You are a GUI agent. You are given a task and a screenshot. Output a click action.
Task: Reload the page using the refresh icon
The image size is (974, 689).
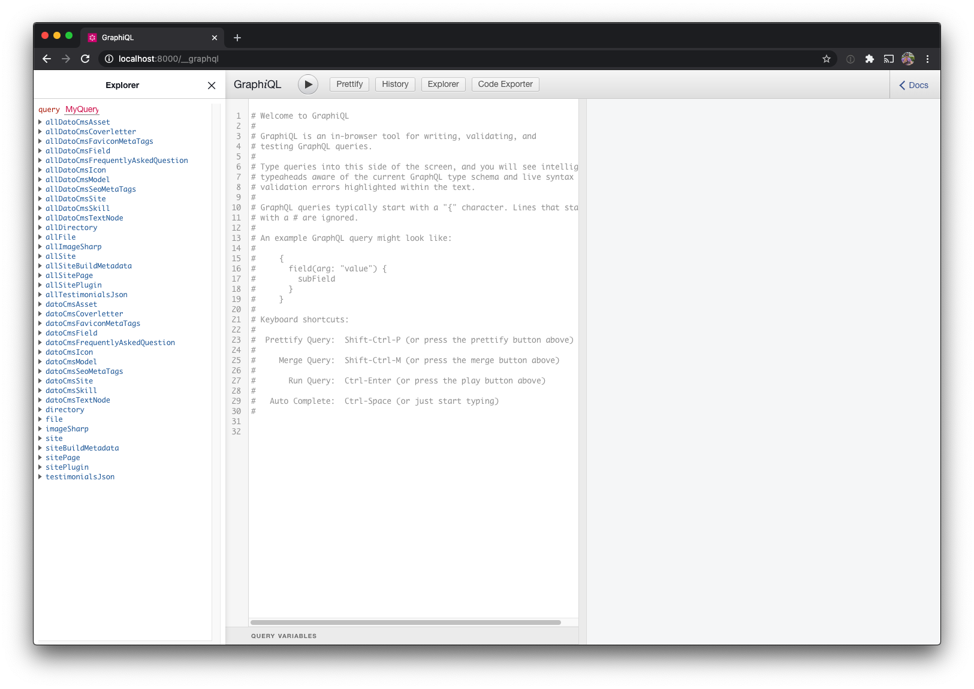85,59
